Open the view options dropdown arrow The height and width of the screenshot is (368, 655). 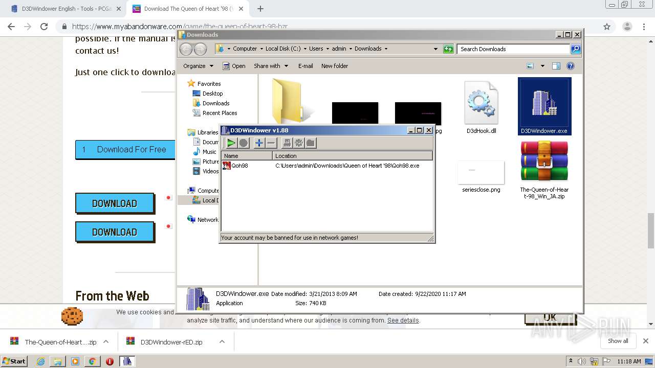[542, 66]
